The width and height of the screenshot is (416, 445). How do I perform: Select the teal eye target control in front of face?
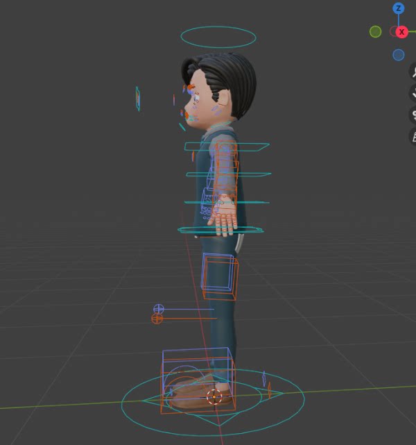pyautogui.click(x=138, y=98)
